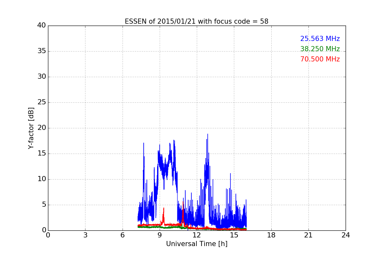Click the 'Y-factor [dB]' axis label
The height and width of the screenshot is (256, 384).
[x=31, y=128]
